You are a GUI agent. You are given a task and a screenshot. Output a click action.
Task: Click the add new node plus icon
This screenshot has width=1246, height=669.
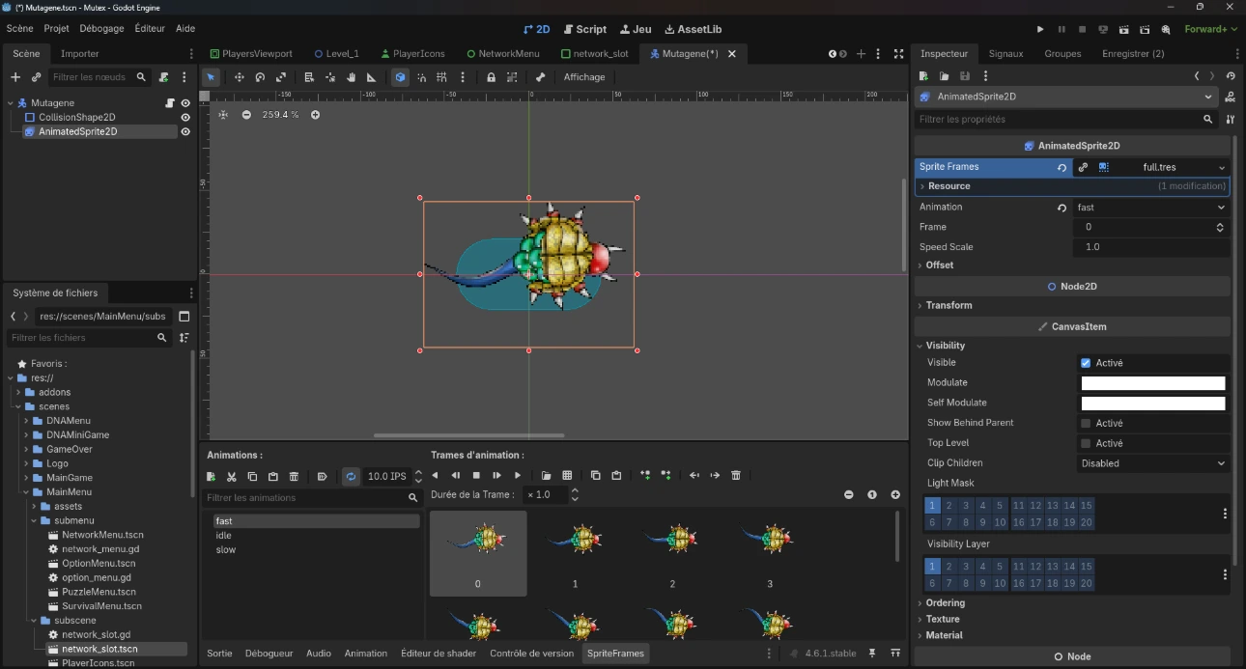tap(15, 77)
